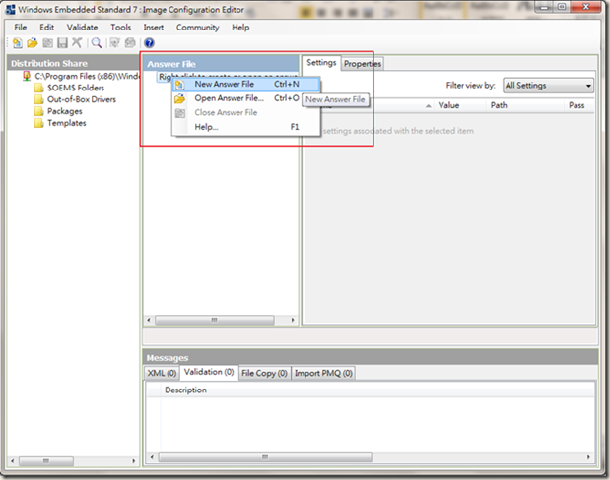Choose Close Answer File in context menu

[246, 112]
